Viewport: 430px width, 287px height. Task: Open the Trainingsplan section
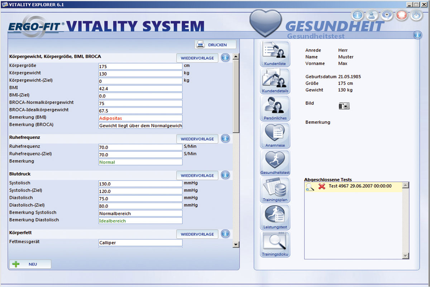(275, 190)
